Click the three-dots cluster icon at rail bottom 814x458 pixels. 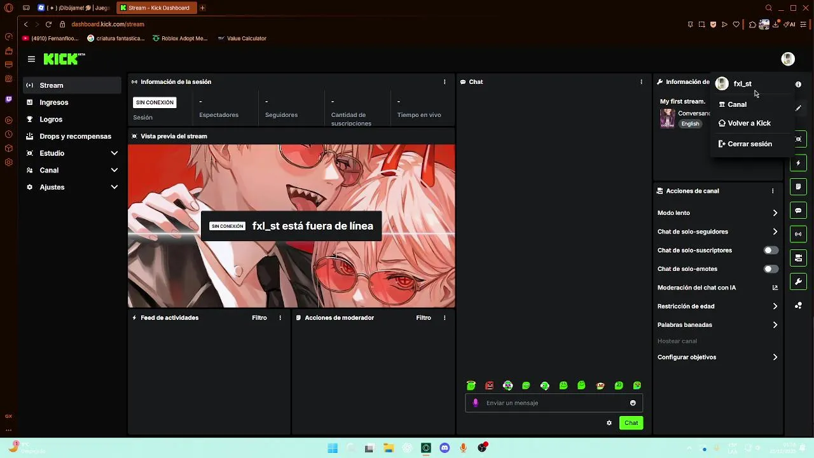click(798, 306)
